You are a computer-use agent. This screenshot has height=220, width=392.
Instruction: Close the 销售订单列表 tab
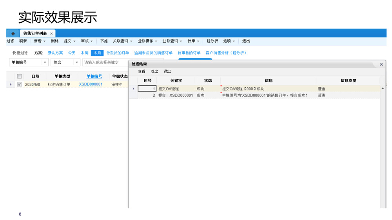pyautogui.click(x=51, y=33)
